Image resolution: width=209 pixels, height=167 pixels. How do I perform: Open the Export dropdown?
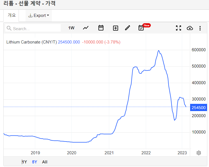(39, 16)
